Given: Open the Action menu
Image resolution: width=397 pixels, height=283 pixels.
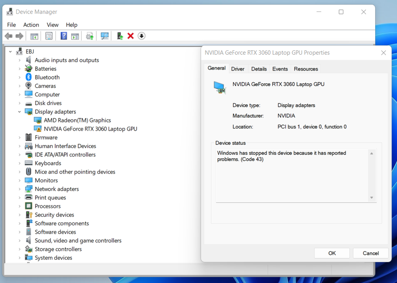Looking at the screenshot, I should pos(31,25).
